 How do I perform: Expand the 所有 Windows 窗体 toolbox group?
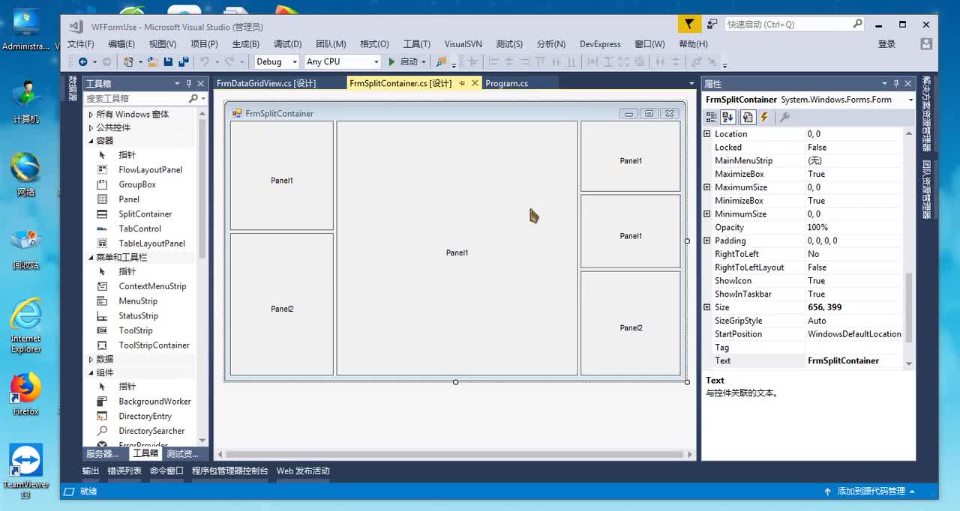point(91,115)
